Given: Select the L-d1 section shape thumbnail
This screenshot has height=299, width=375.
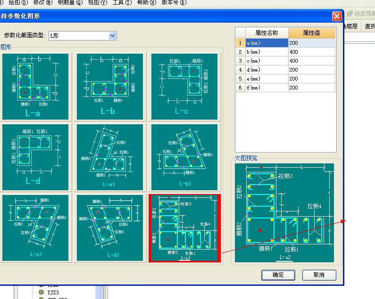Looking at the screenshot, I should 110,228.
